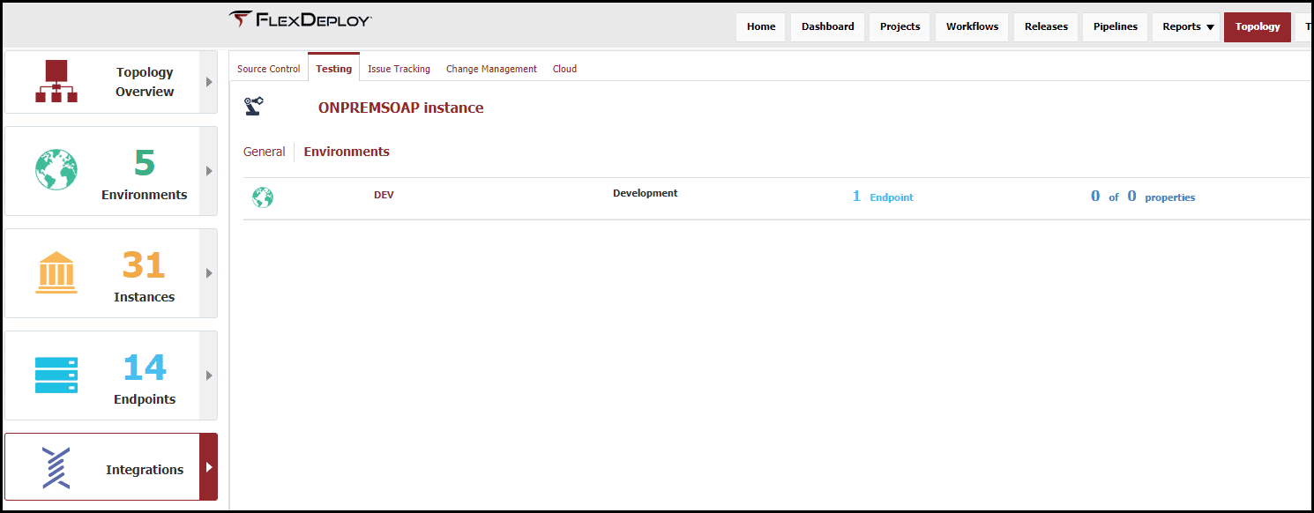The height and width of the screenshot is (513, 1314).
Task: Open the General sub-tab
Action: coord(265,152)
